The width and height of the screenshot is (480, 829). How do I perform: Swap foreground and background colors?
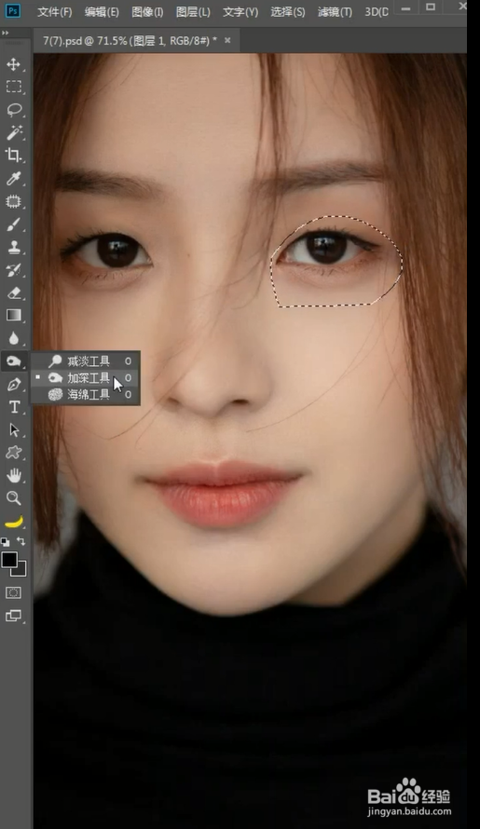click(x=21, y=541)
